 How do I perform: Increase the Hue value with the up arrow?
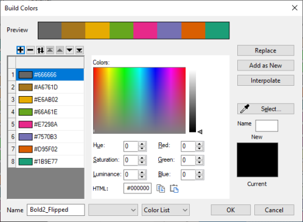[142, 144]
